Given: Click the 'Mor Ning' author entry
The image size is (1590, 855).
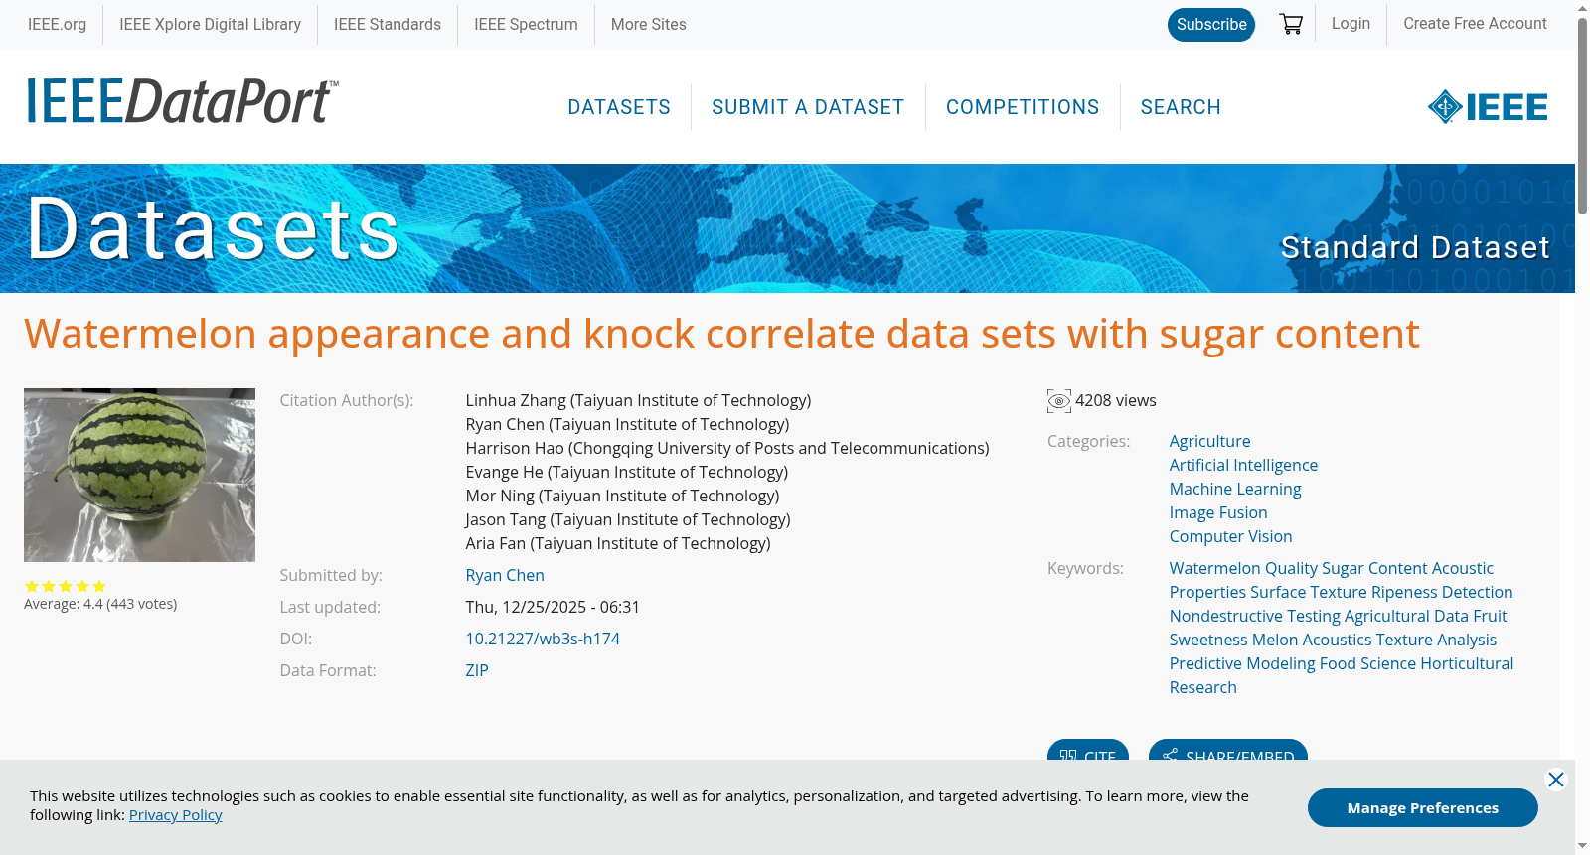Looking at the screenshot, I should click(x=622, y=496).
